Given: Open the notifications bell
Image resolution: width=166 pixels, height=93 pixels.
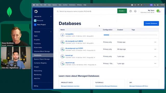Looking at the screenshot, I should [x=135, y=11].
